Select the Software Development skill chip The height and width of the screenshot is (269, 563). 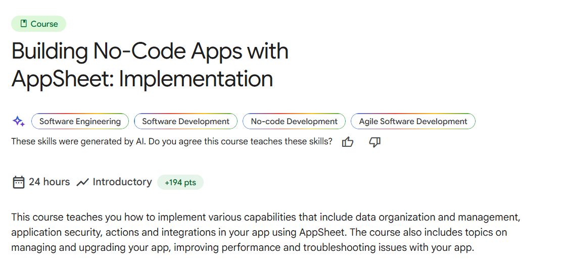[185, 121]
